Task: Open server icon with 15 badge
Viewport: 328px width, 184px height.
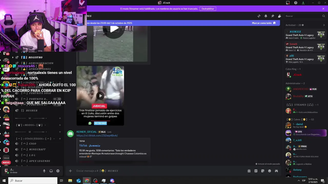Action: point(6,142)
